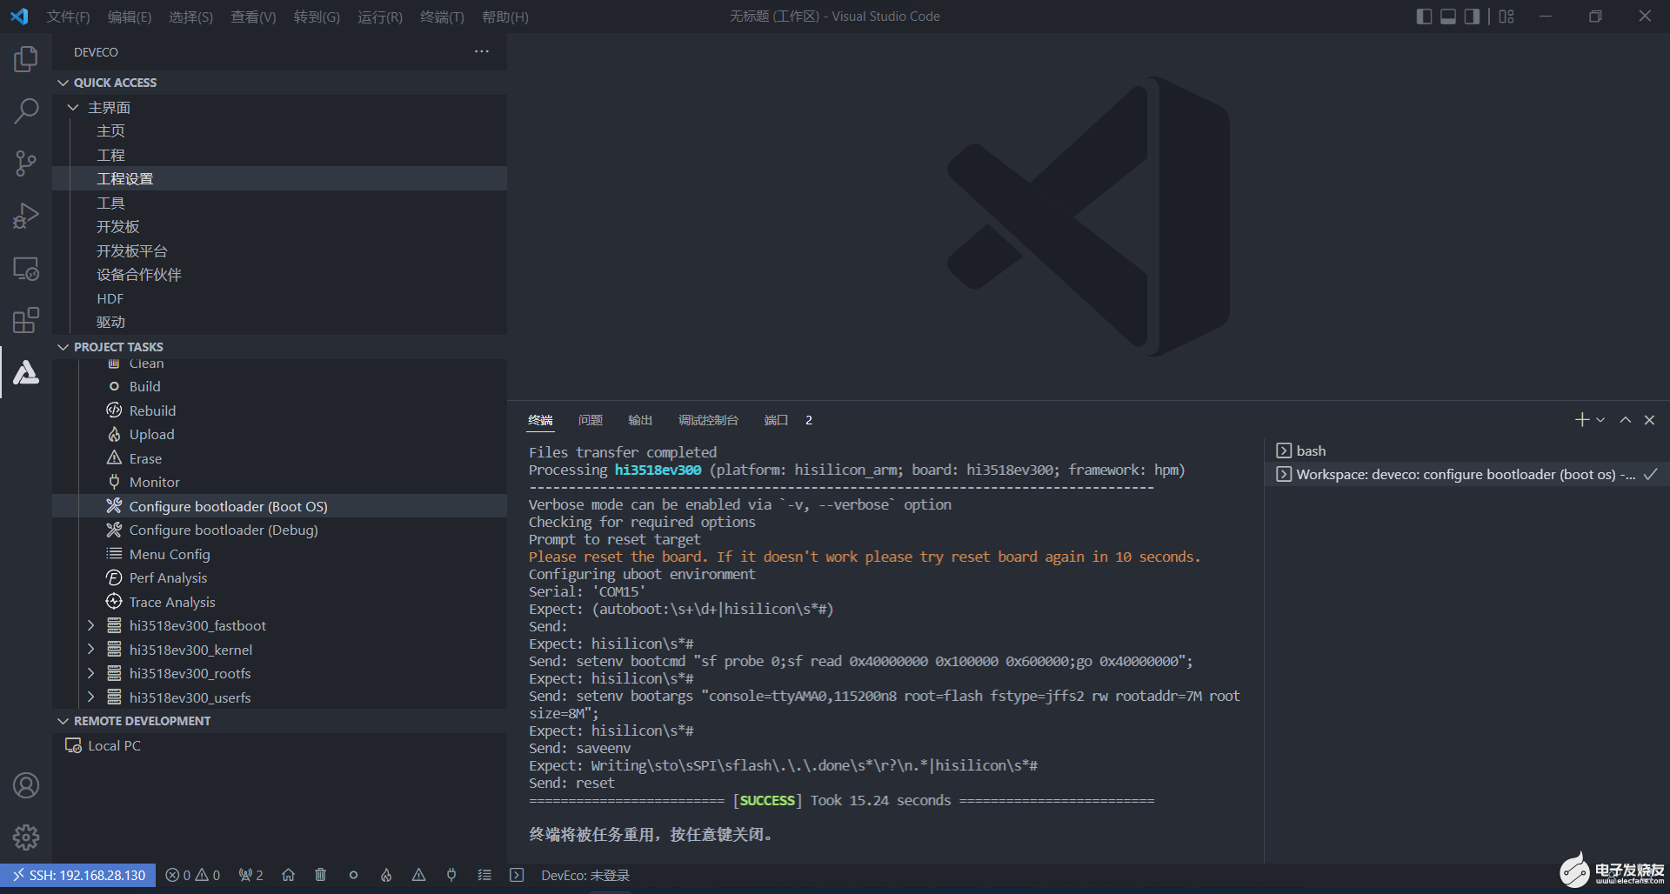
Task: Click the forwarded ports indicator showing 2
Action: (250, 875)
